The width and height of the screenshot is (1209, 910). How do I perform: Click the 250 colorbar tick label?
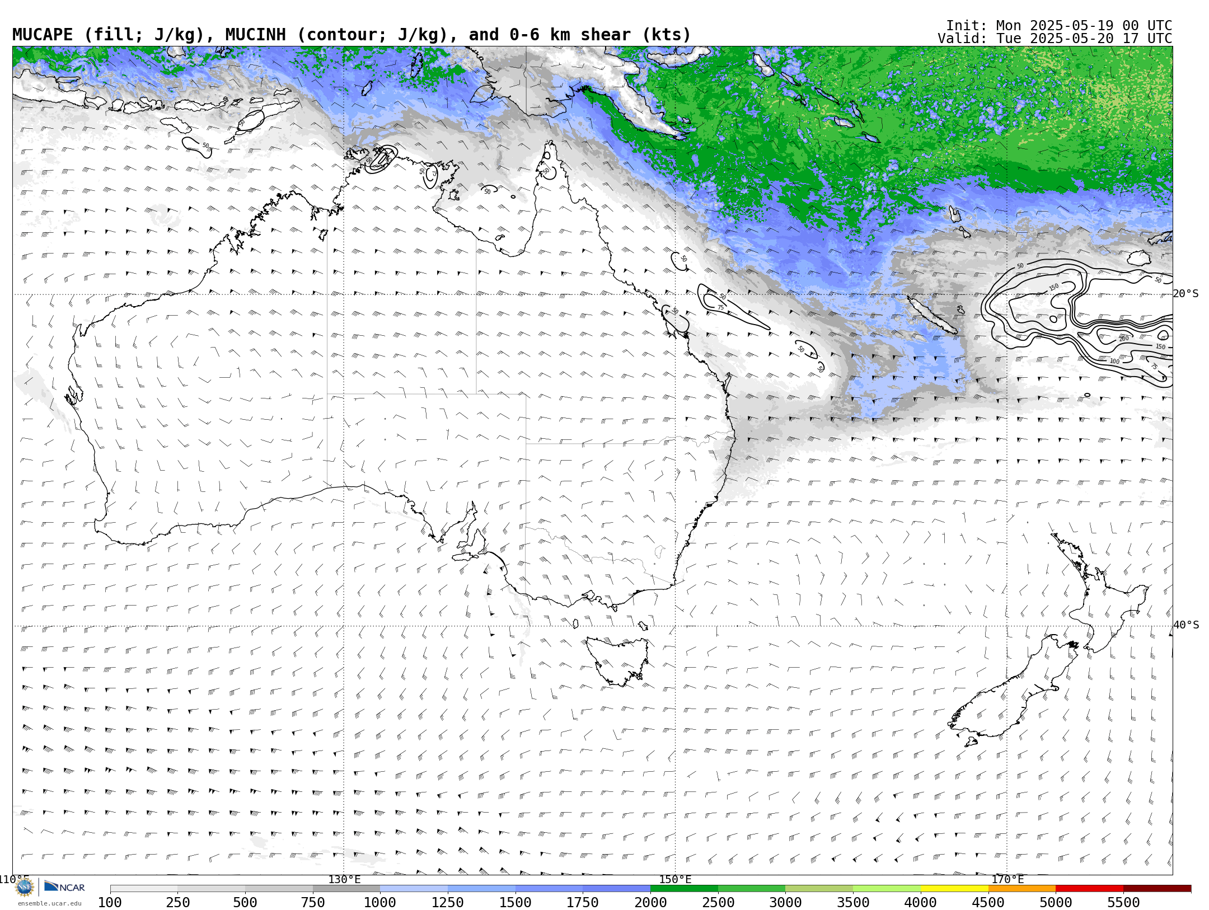(177, 903)
